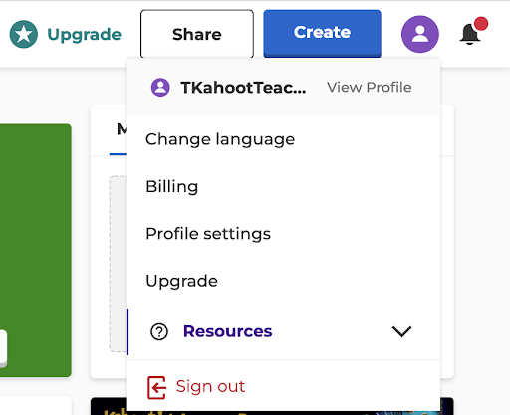Click the red Sign out arrow icon

156,387
